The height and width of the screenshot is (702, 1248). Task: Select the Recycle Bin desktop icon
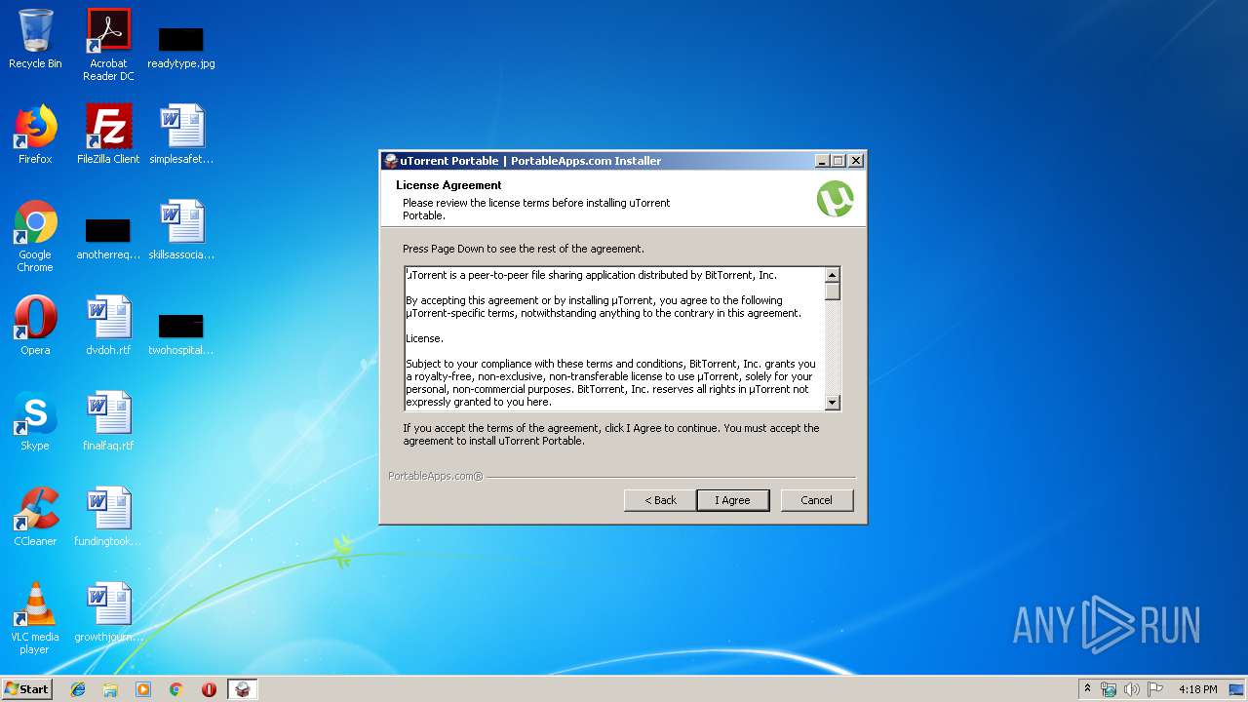click(x=35, y=39)
